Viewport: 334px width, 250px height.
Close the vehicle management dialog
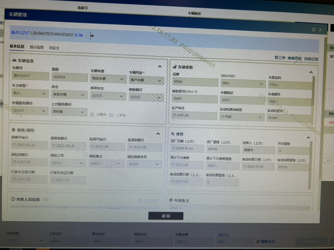pyautogui.click(x=320, y=30)
